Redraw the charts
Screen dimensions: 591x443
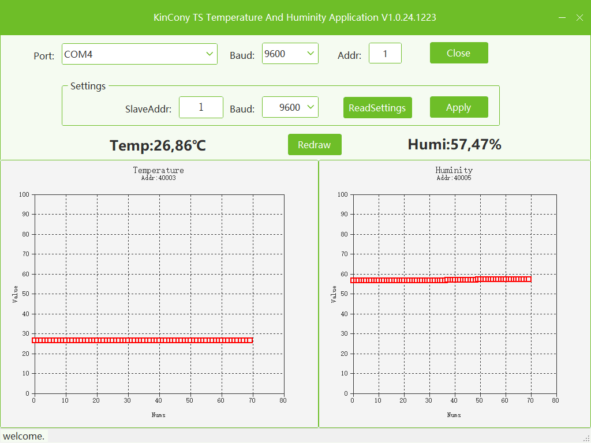(x=315, y=145)
